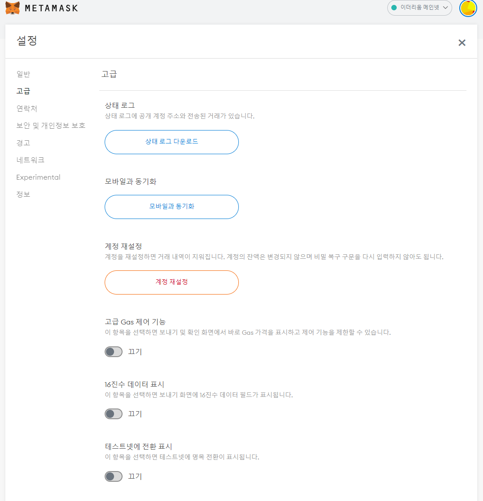Click the 모바일과 동기화 button

tap(172, 207)
